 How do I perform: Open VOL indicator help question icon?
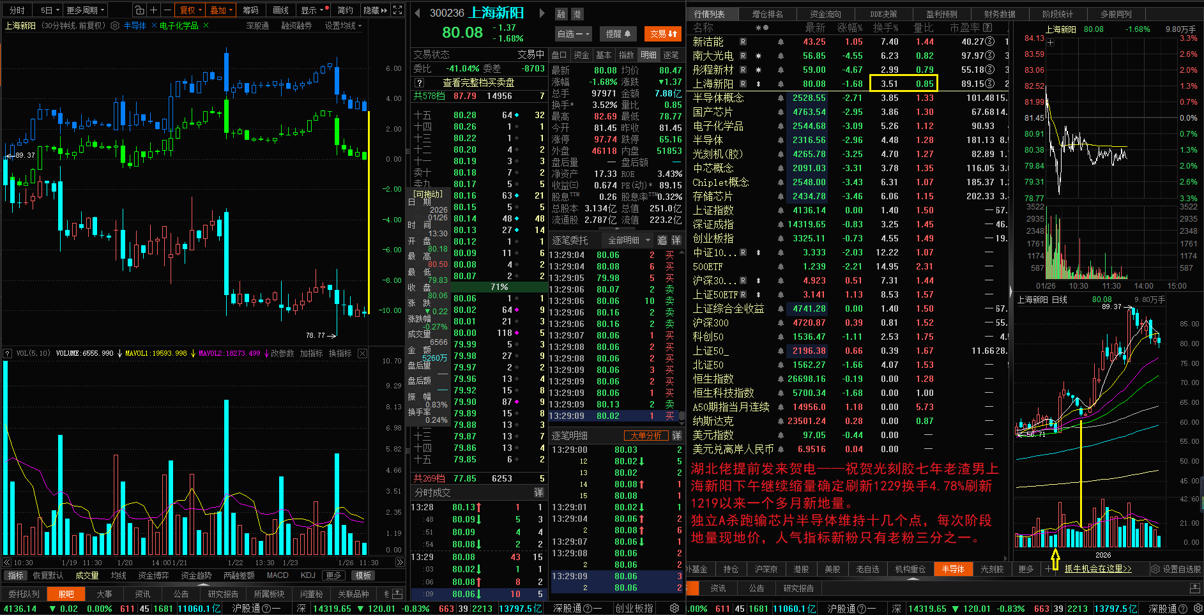(x=8, y=353)
